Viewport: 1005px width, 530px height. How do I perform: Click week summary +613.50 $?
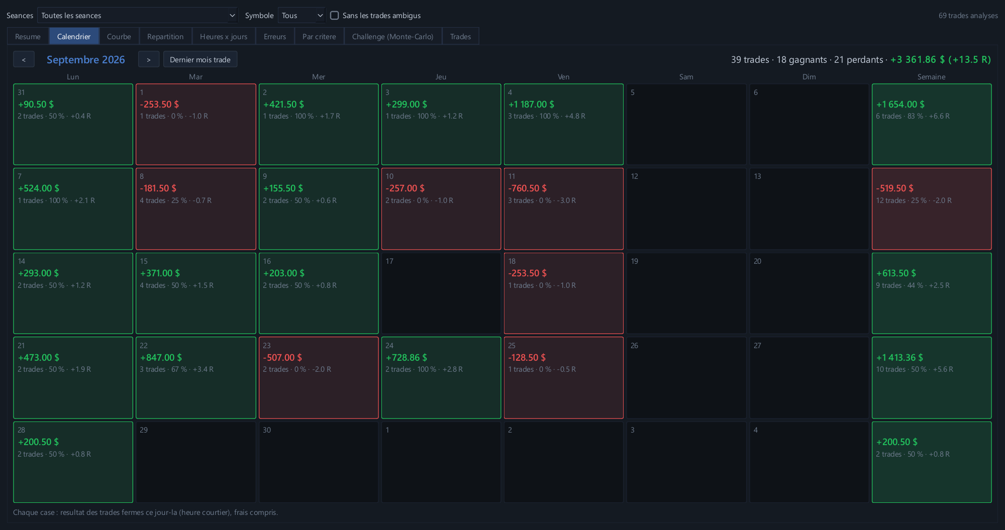[932, 293]
